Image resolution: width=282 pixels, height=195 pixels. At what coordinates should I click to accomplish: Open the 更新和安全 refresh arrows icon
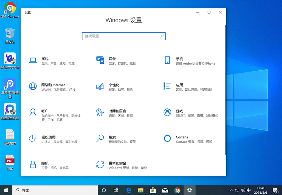point(100,164)
